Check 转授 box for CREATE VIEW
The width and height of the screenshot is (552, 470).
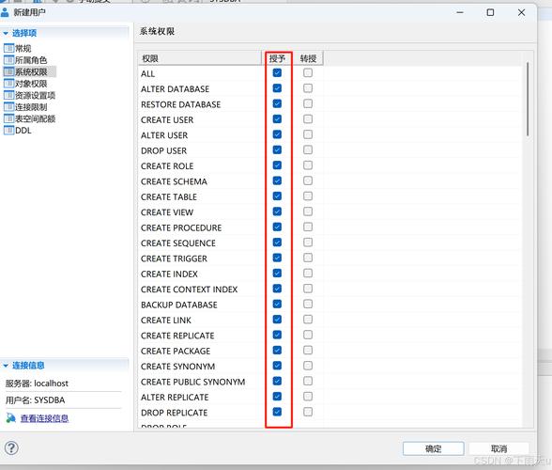pyautogui.click(x=308, y=211)
